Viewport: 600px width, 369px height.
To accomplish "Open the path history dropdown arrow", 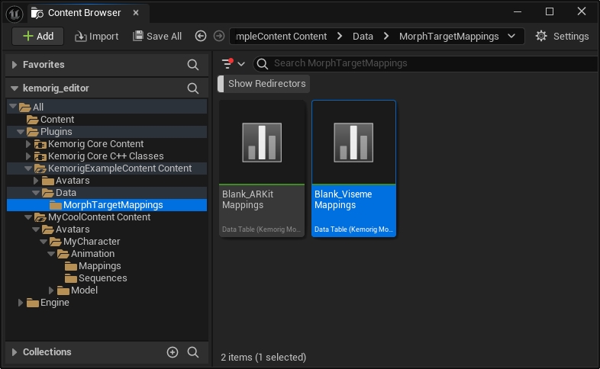I will tap(511, 36).
